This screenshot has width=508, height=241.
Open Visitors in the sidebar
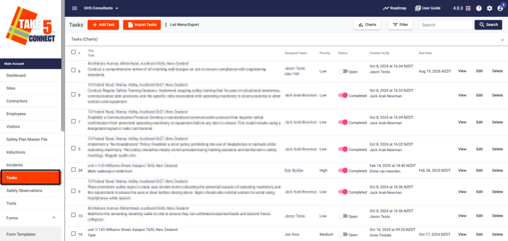(30, 127)
